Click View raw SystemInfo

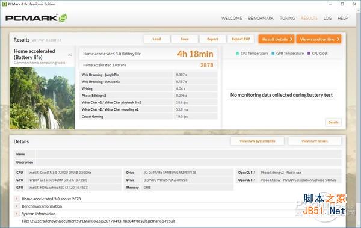click(x=257, y=141)
